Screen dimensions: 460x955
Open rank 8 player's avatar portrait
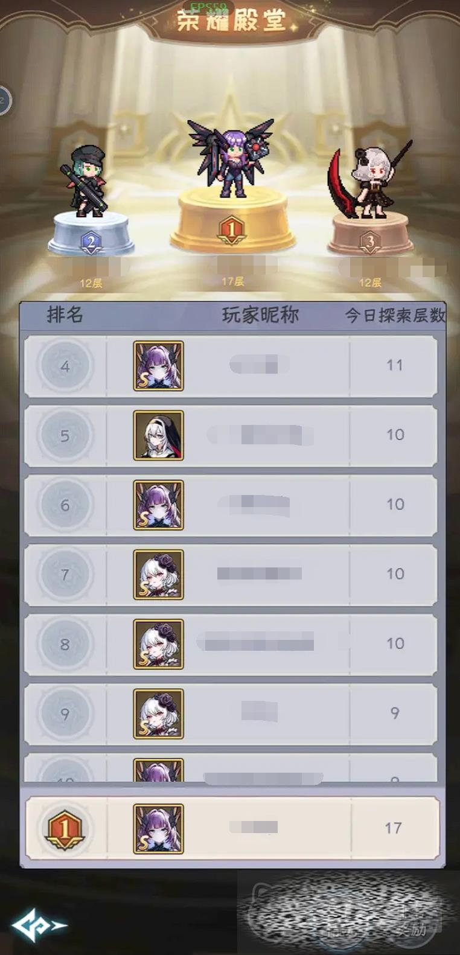point(158,644)
